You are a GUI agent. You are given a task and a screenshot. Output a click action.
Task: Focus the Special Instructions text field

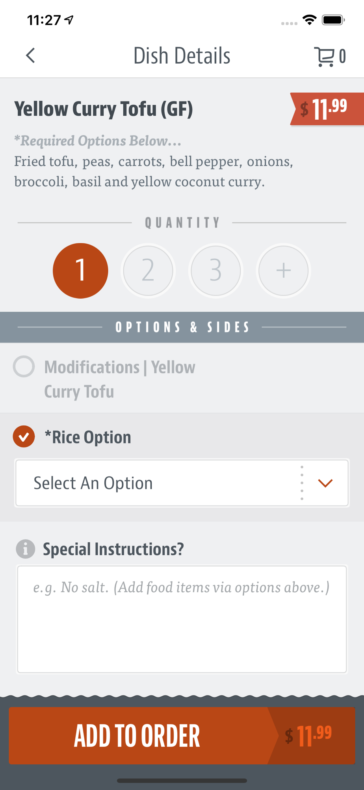[x=182, y=619]
